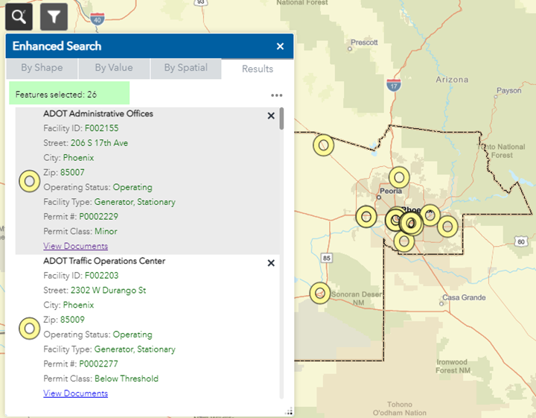Select zip code 85007
This screenshot has height=418, width=536.
[72, 172]
